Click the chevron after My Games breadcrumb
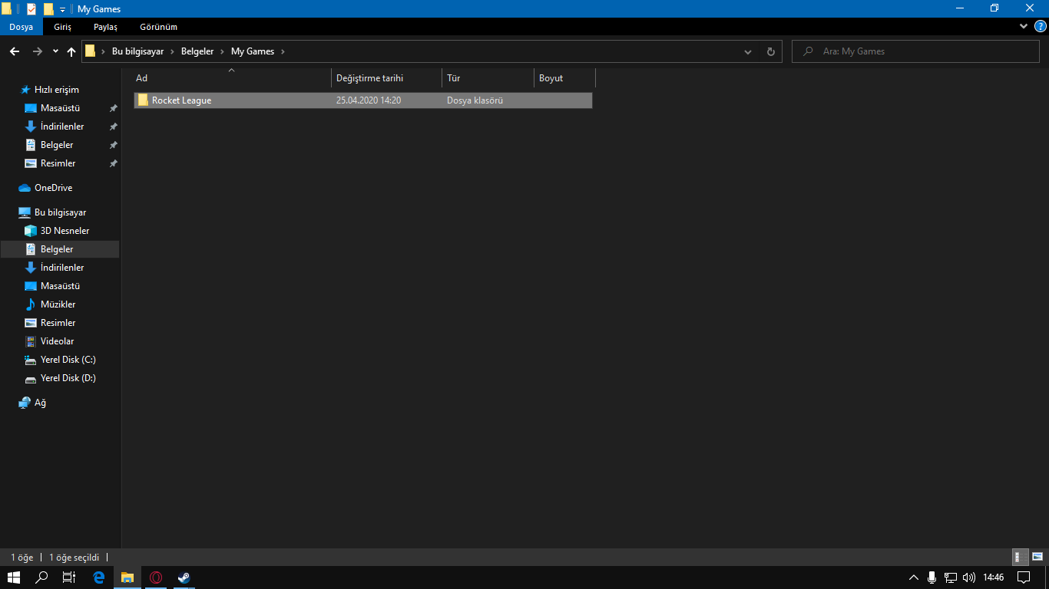The image size is (1049, 589). [x=283, y=51]
